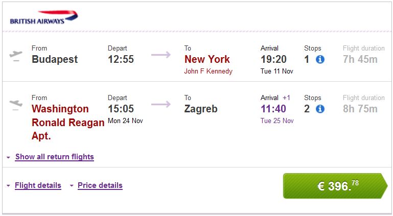
Task: Click the outbound flight airplane icon
Action: pos(16,55)
